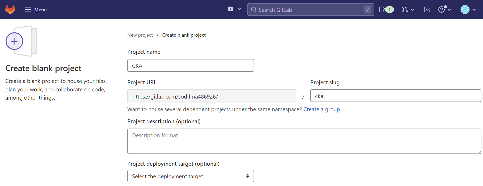
Task: Expand the merge requests dropdown chevron
Action: [412, 10]
